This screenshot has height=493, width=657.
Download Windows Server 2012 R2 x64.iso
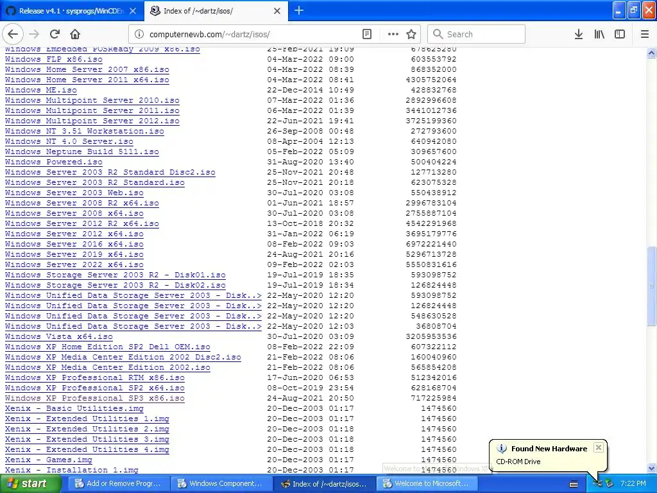point(82,223)
